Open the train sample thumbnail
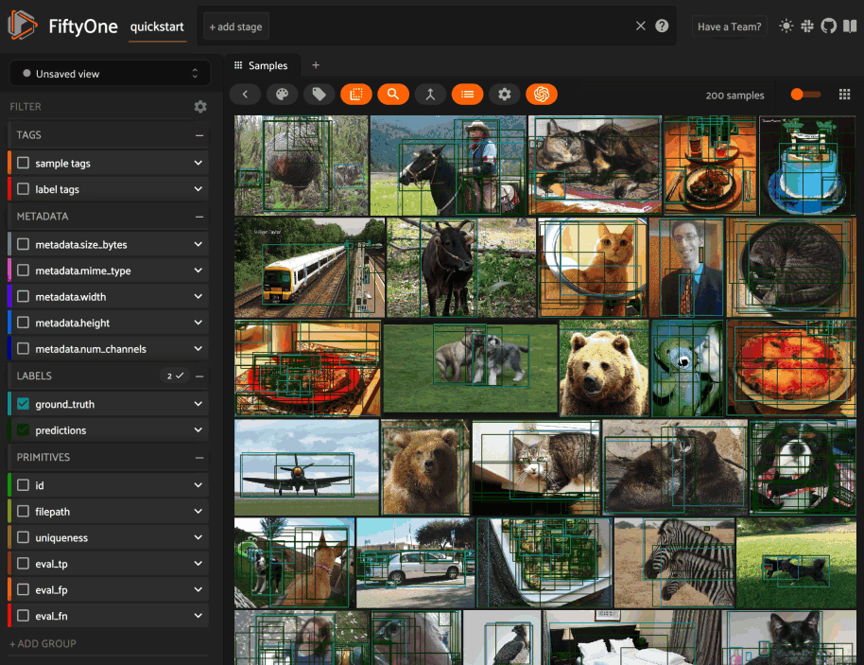The width and height of the screenshot is (864, 665). coord(310,268)
